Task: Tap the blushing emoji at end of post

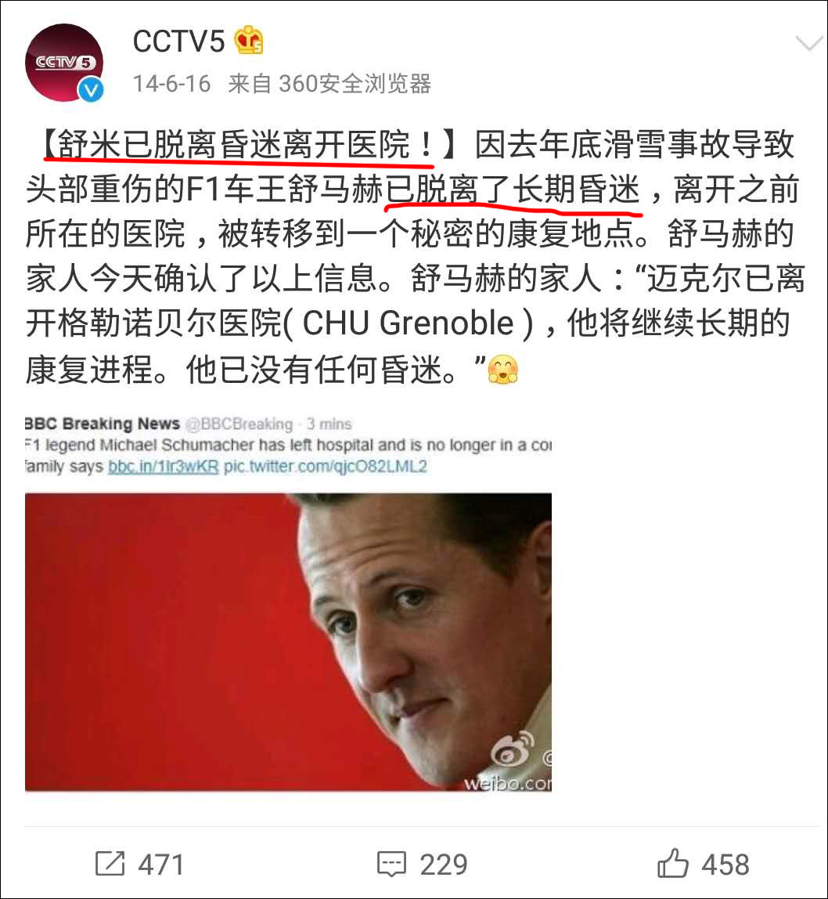Action: 502,369
